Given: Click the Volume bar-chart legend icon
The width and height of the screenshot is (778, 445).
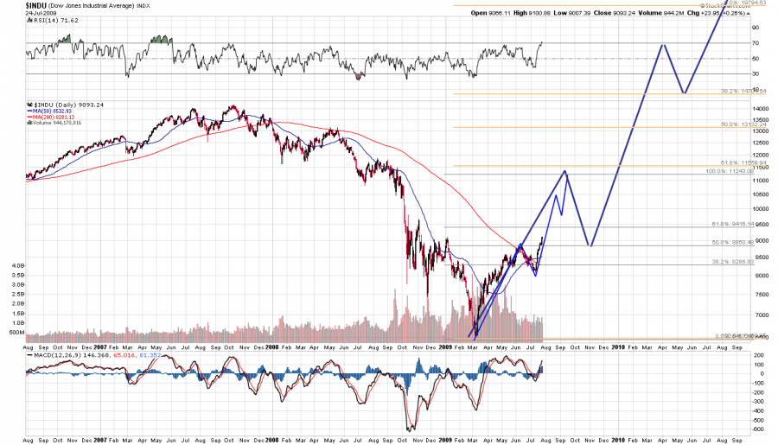Looking at the screenshot, I should (29, 123).
